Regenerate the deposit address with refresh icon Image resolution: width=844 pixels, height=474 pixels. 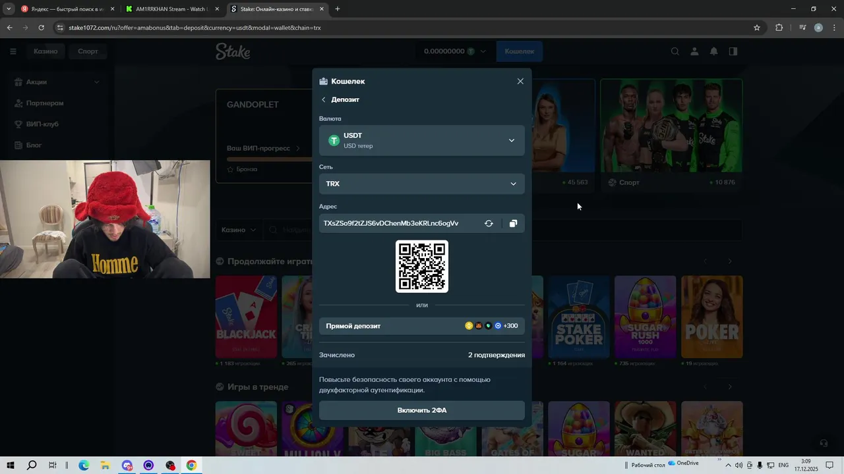(489, 224)
